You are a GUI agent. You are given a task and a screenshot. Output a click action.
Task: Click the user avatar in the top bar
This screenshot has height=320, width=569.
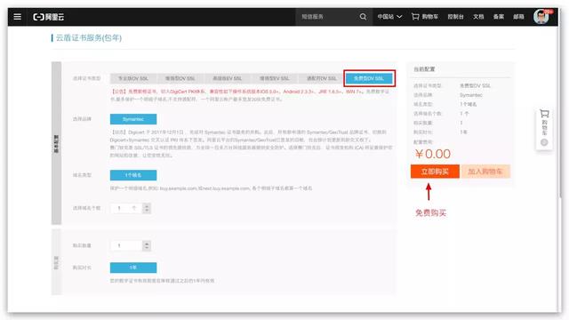[x=541, y=17]
